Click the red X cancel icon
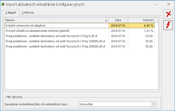 pos(168,14)
